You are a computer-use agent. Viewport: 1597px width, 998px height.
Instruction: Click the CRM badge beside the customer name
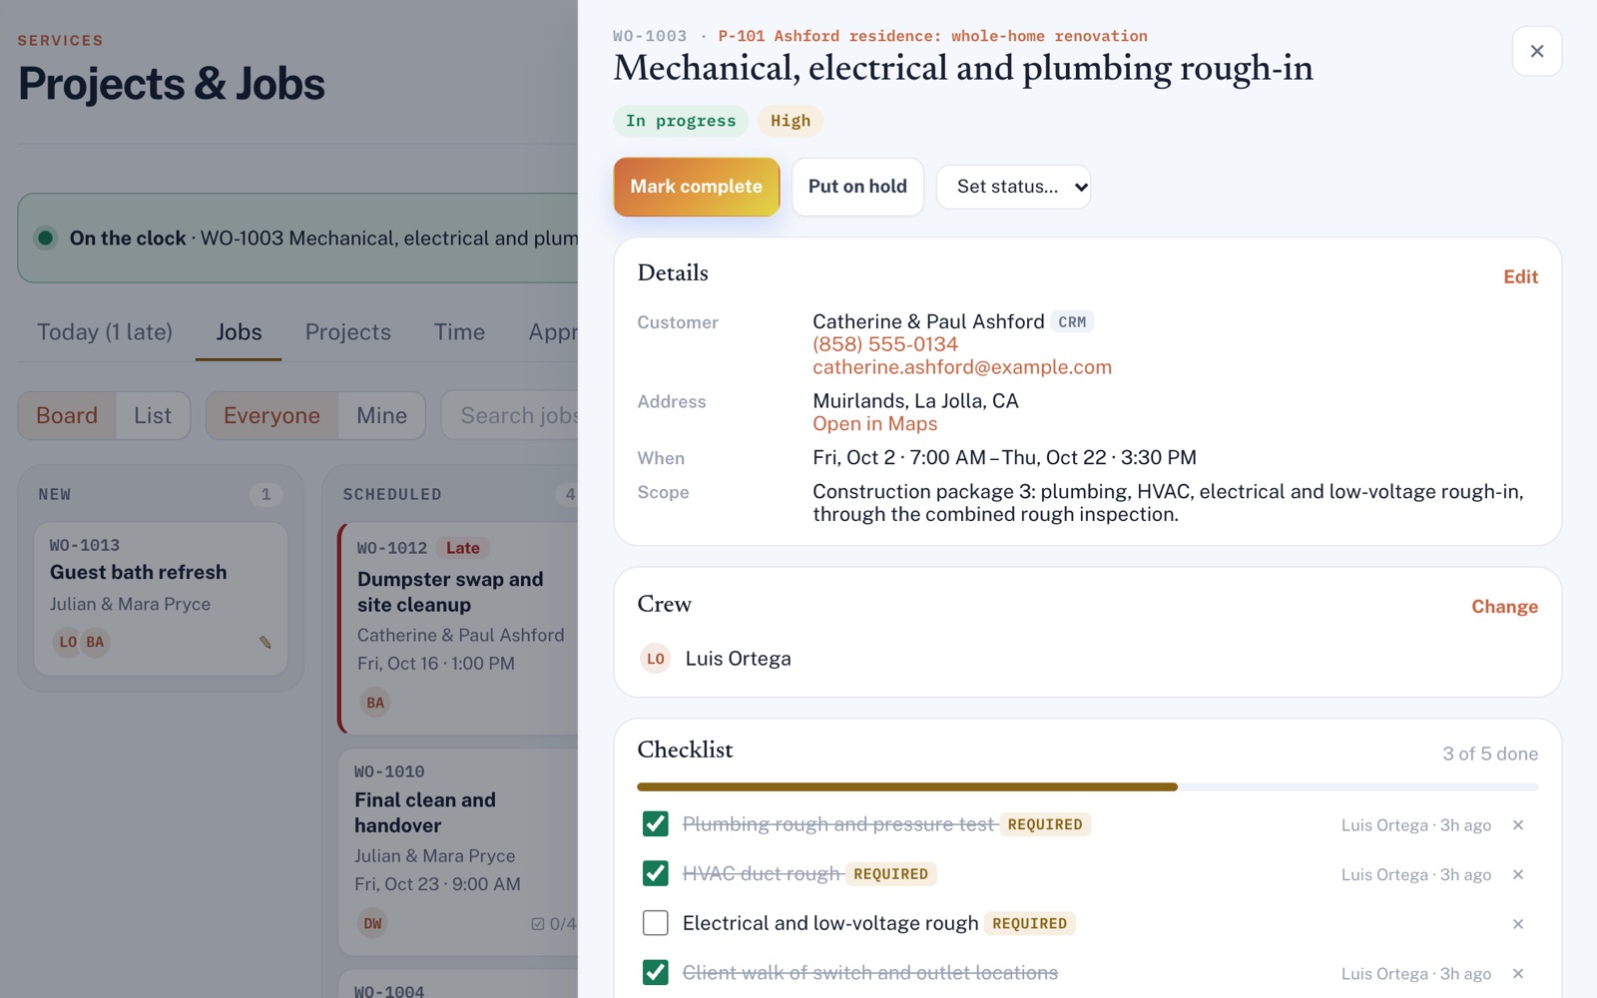pos(1072,322)
